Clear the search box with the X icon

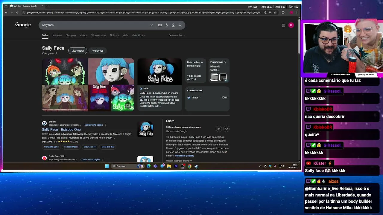151,25
